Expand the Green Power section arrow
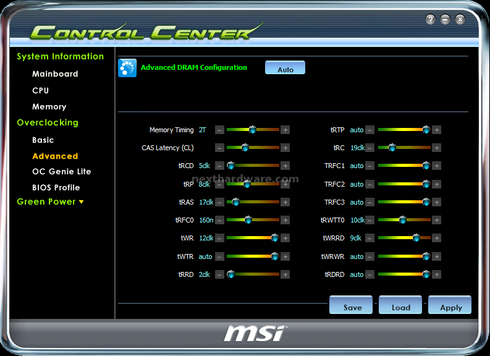Viewport: 490px width, 356px height. coord(81,202)
